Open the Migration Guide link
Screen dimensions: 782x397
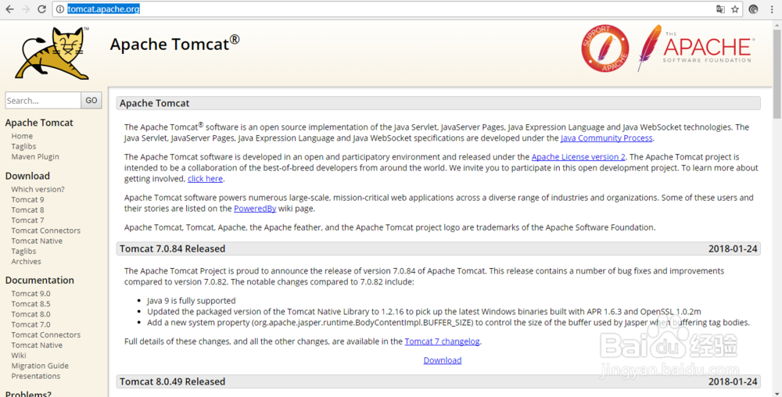pos(40,366)
